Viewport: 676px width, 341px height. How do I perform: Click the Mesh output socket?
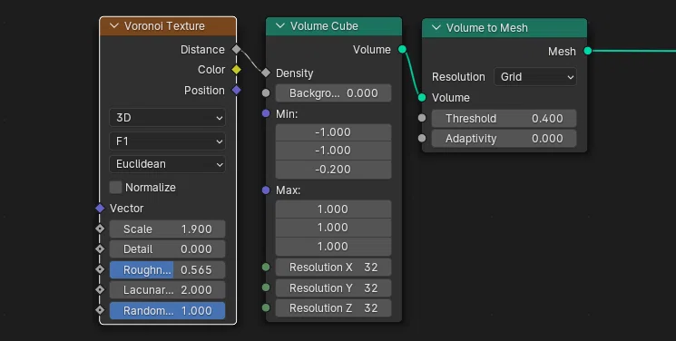pos(588,51)
